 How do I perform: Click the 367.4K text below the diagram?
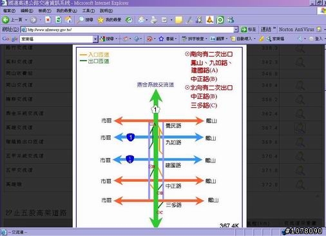coord(229,226)
